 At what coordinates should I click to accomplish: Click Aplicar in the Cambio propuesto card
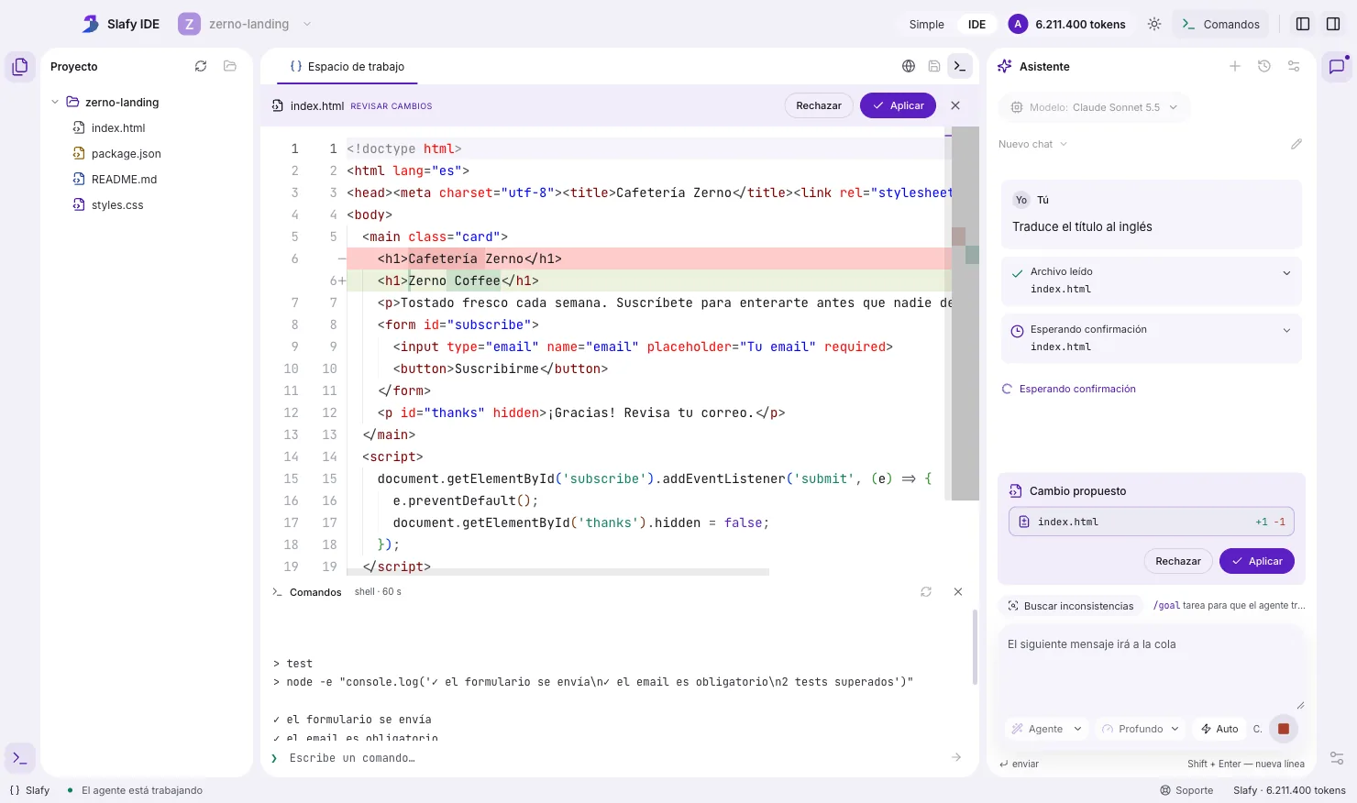pyautogui.click(x=1256, y=561)
